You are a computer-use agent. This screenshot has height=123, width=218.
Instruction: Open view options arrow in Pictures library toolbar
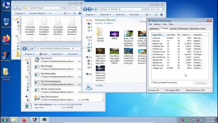pos(150,14)
